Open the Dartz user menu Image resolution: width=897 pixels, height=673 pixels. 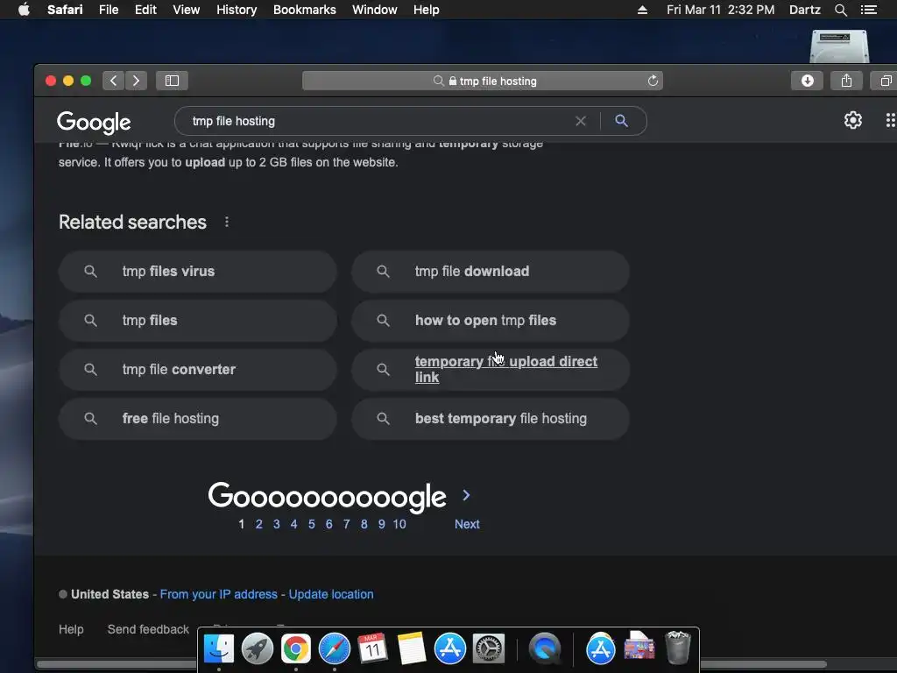[x=804, y=10]
